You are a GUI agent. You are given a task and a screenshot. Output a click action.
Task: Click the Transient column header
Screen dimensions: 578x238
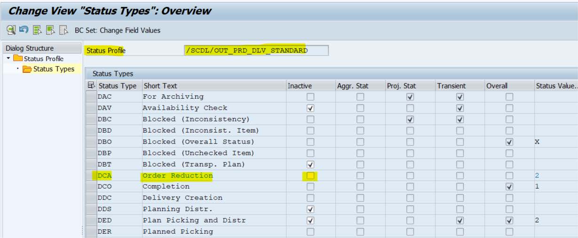451,86
